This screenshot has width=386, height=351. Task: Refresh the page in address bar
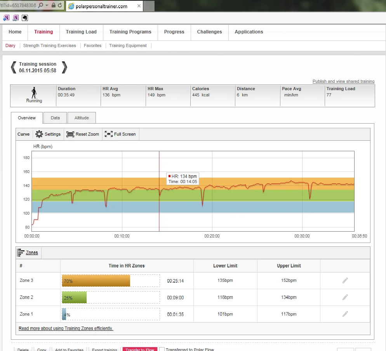coord(60,5)
